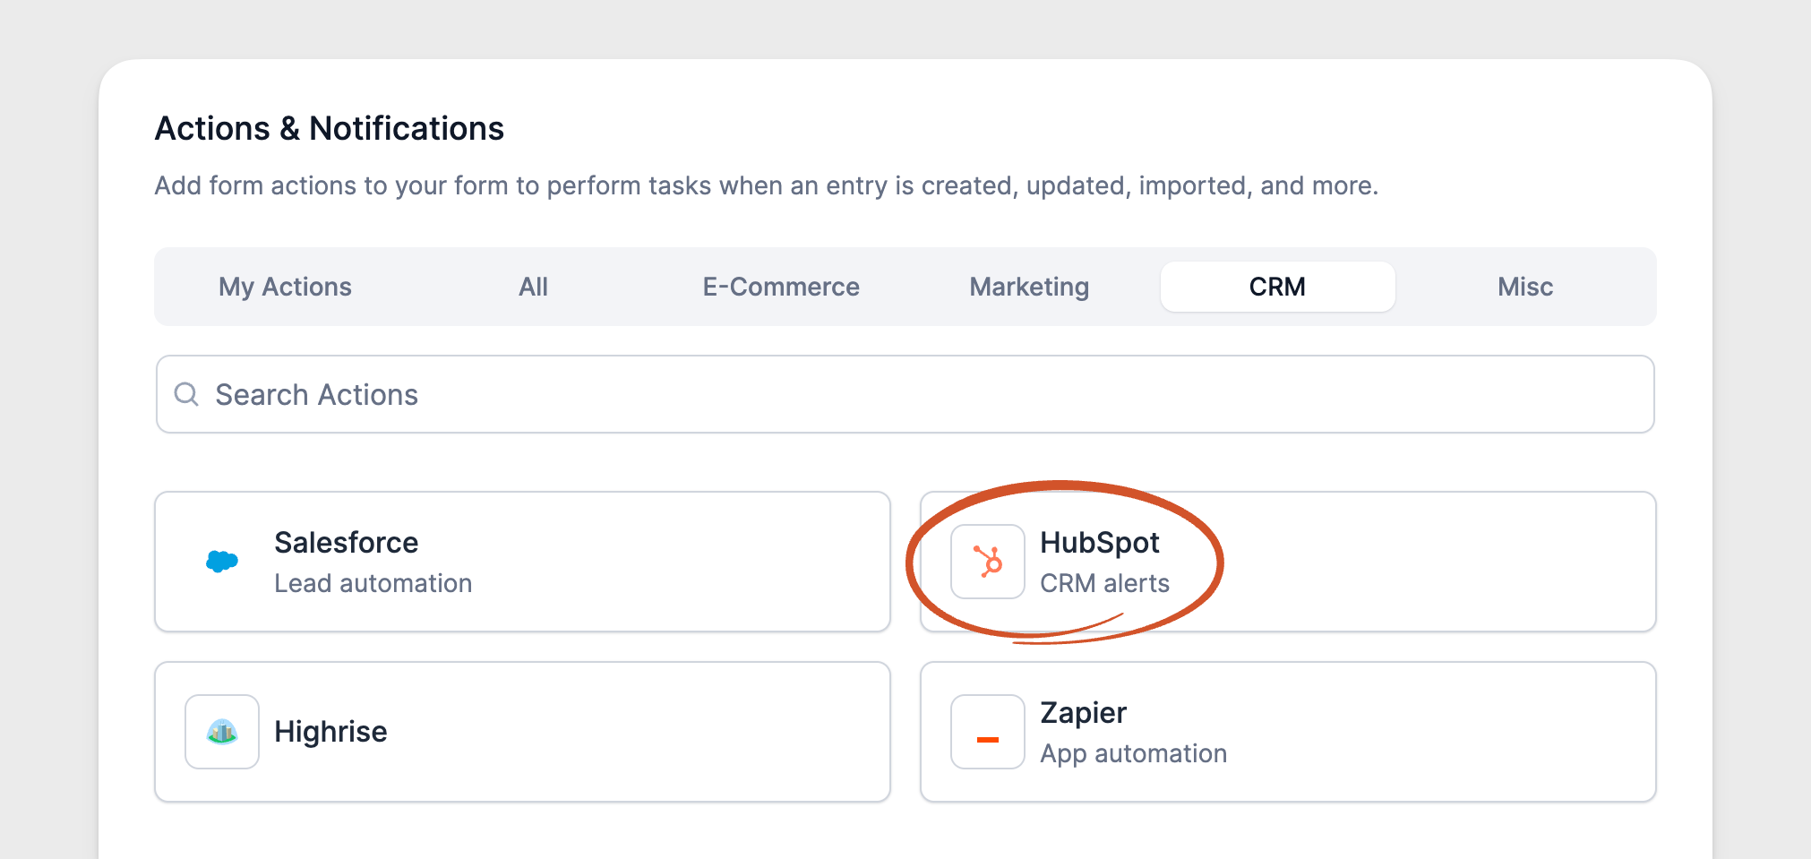Click the 'CRM alerts' subtitle text
The width and height of the screenshot is (1811, 859).
click(1104, 583)
